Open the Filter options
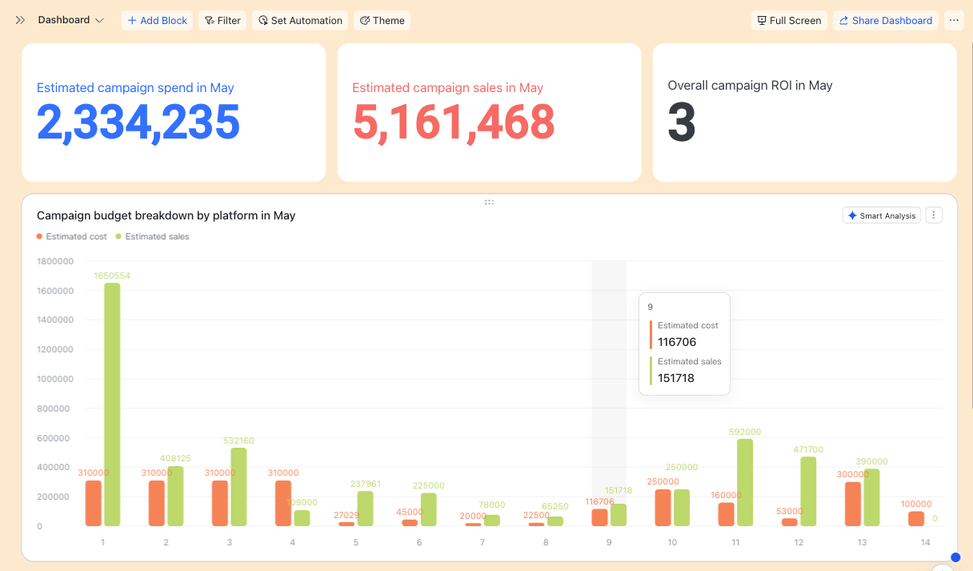973x571 pixels. click(222, 20)
